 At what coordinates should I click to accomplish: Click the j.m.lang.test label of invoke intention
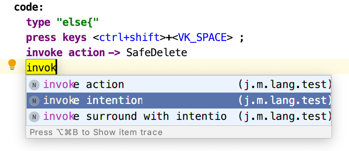pyautogui.click(x=285, y=101)
